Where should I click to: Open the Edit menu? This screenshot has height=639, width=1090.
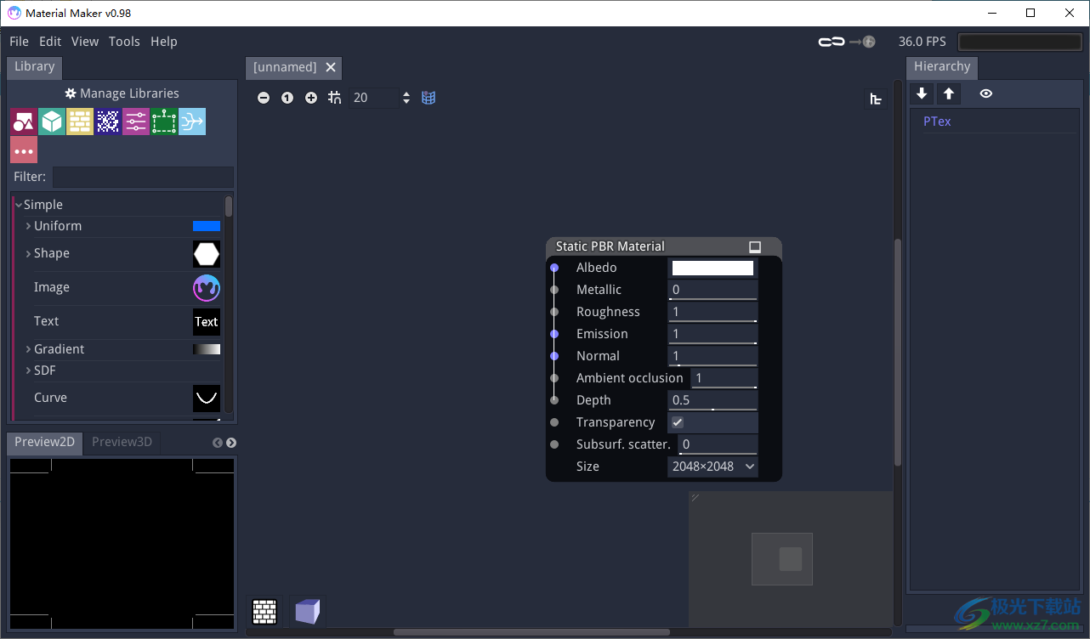pos(50,42)
